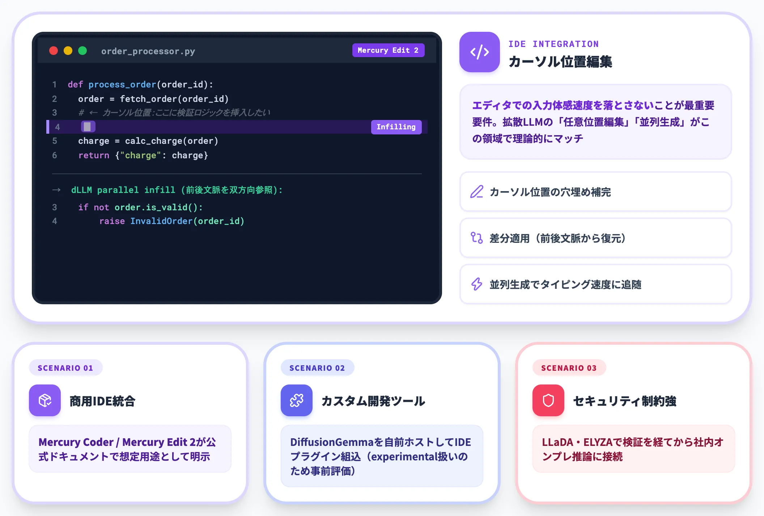764x516 pixels.
Task: Click the git diff icon beside 差分適用
Action: (476, 238)
